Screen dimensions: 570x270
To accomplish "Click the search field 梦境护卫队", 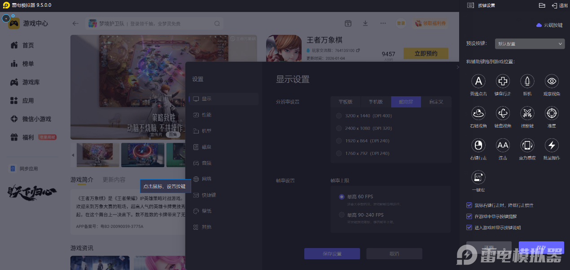I will [x=154, y=24].
